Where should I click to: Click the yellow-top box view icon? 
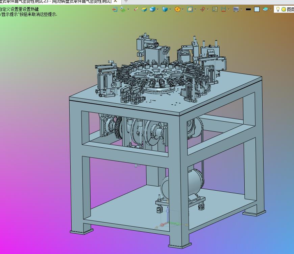[x=144, y=9]
